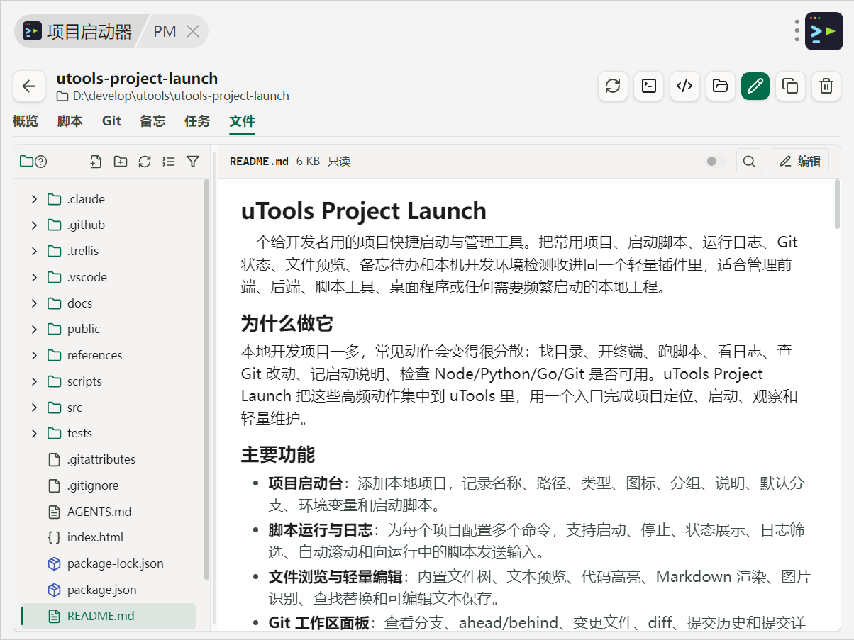Click the green pencil edit project button
The height and width of the screenshot is (640, 854).
pyautogui.click(x=755, y=86)
